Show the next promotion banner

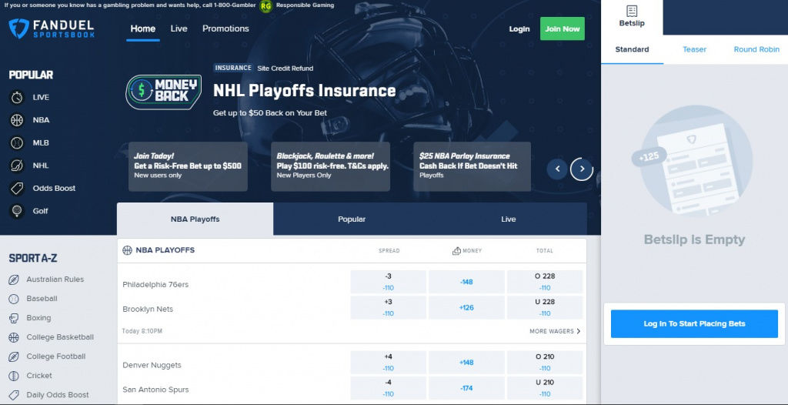(x=582, y=169)
